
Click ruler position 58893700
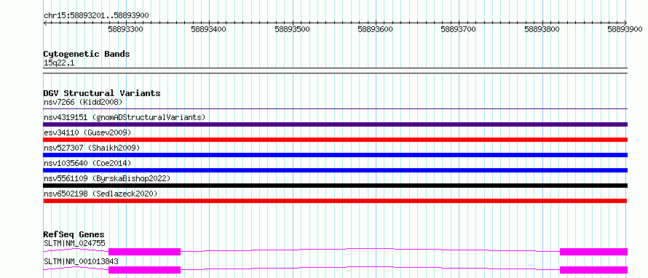pyautogui.click(x=459, y=29)
